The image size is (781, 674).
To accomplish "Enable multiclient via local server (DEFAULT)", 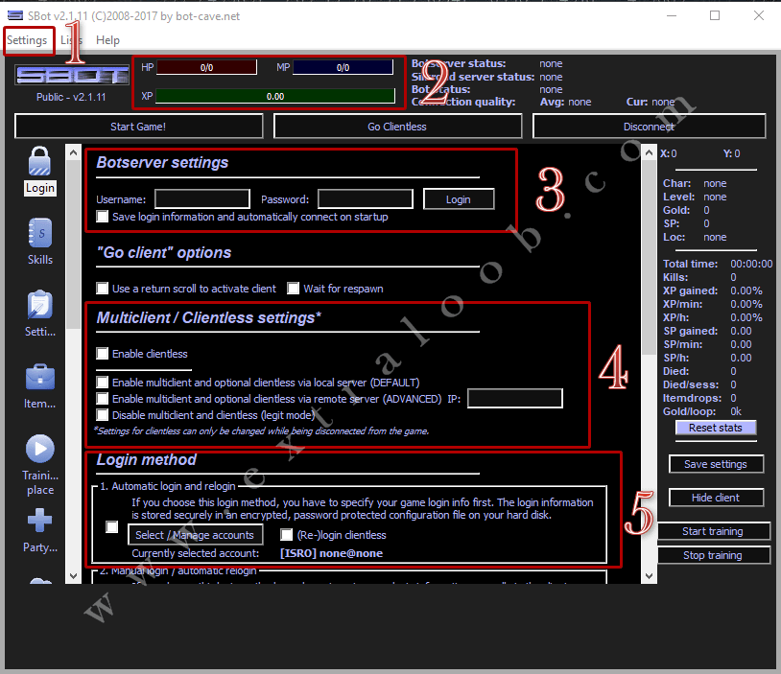I will [x=102, y=383].
